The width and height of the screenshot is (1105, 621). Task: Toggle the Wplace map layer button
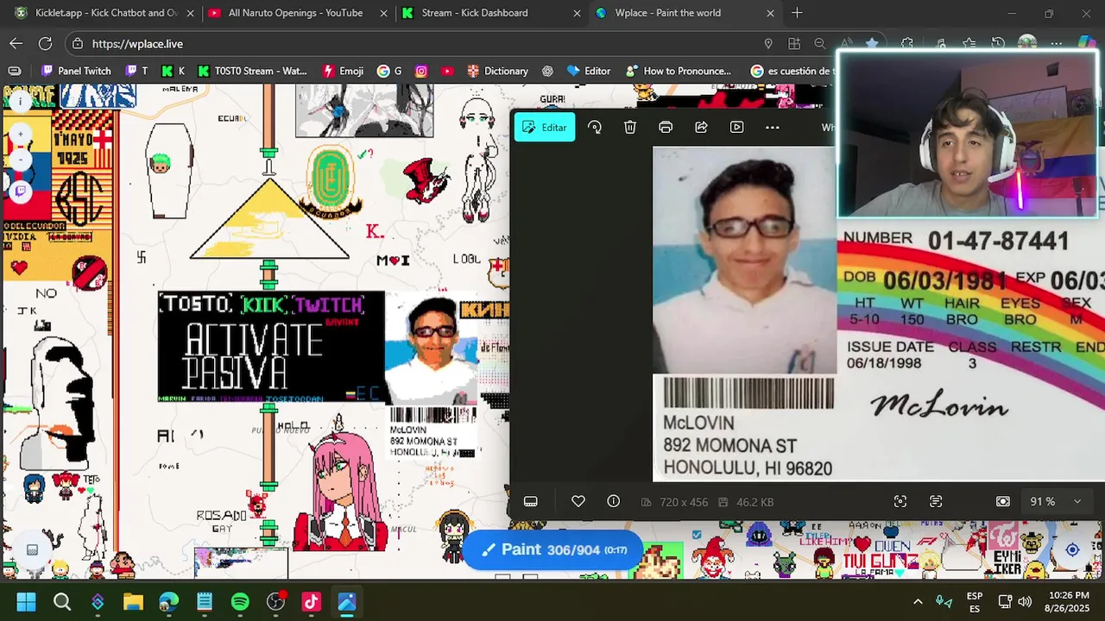(x=32, y=550)
